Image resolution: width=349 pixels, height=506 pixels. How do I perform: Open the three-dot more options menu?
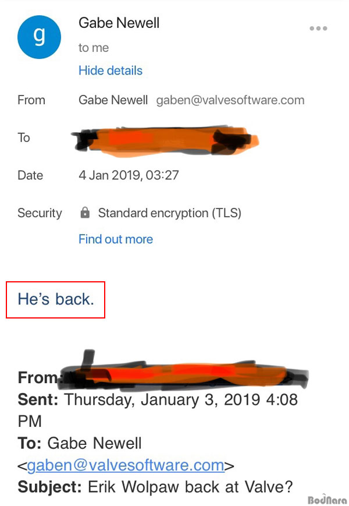(x=318, y=29)
